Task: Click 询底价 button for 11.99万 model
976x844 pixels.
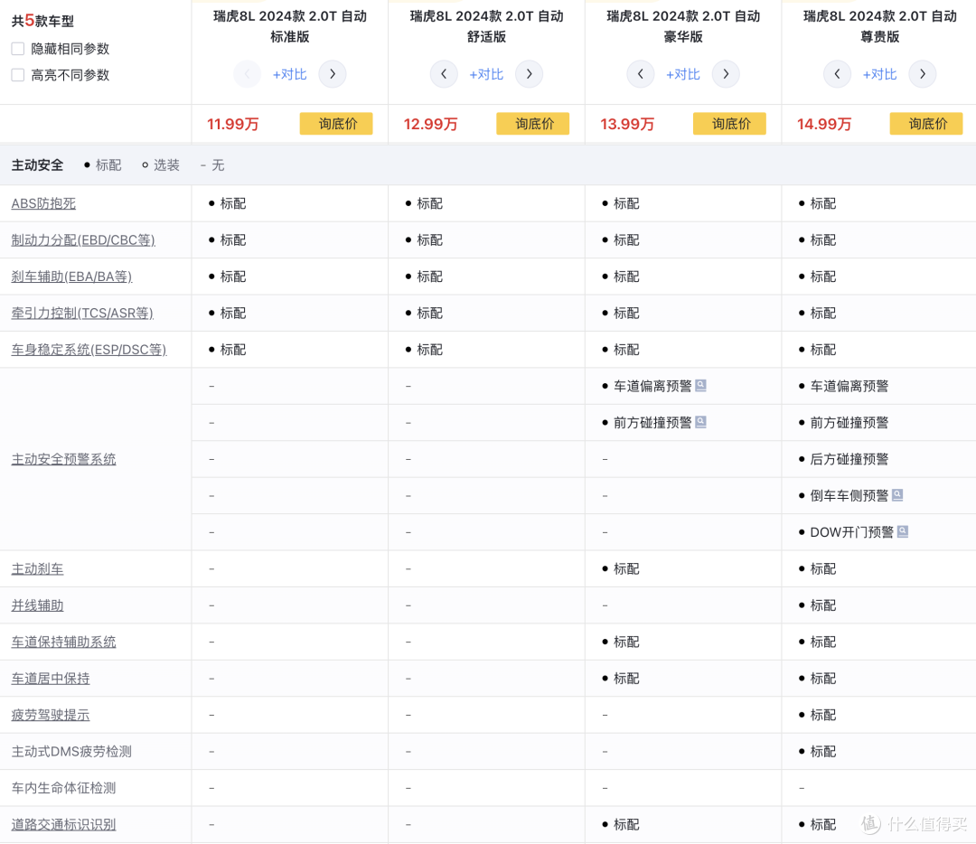Action: (x=336, y=124)
